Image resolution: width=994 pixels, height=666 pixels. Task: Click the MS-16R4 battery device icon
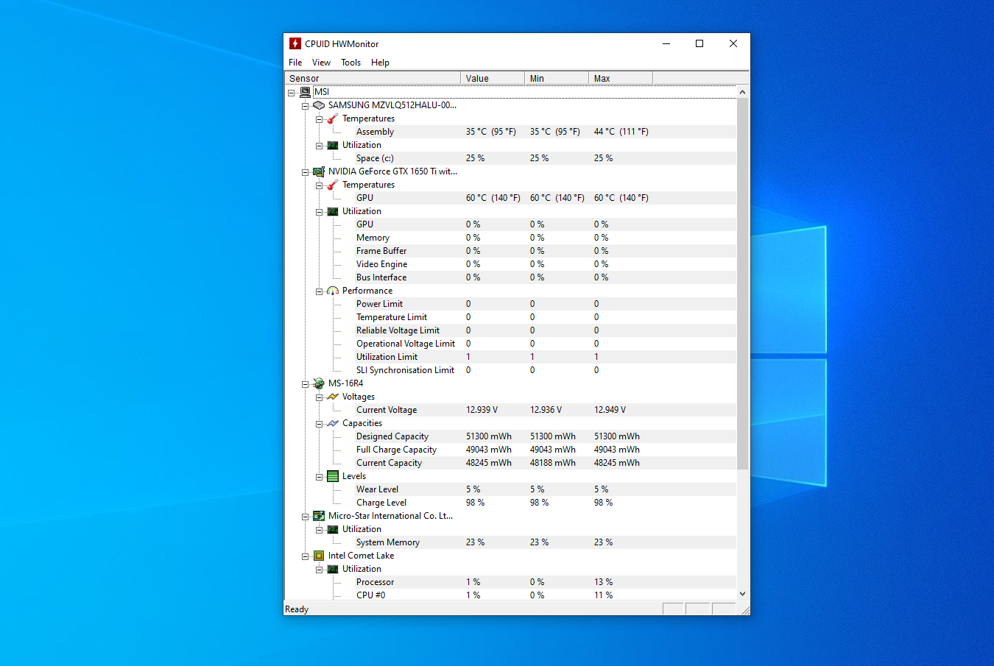click(x=319, y=383)
